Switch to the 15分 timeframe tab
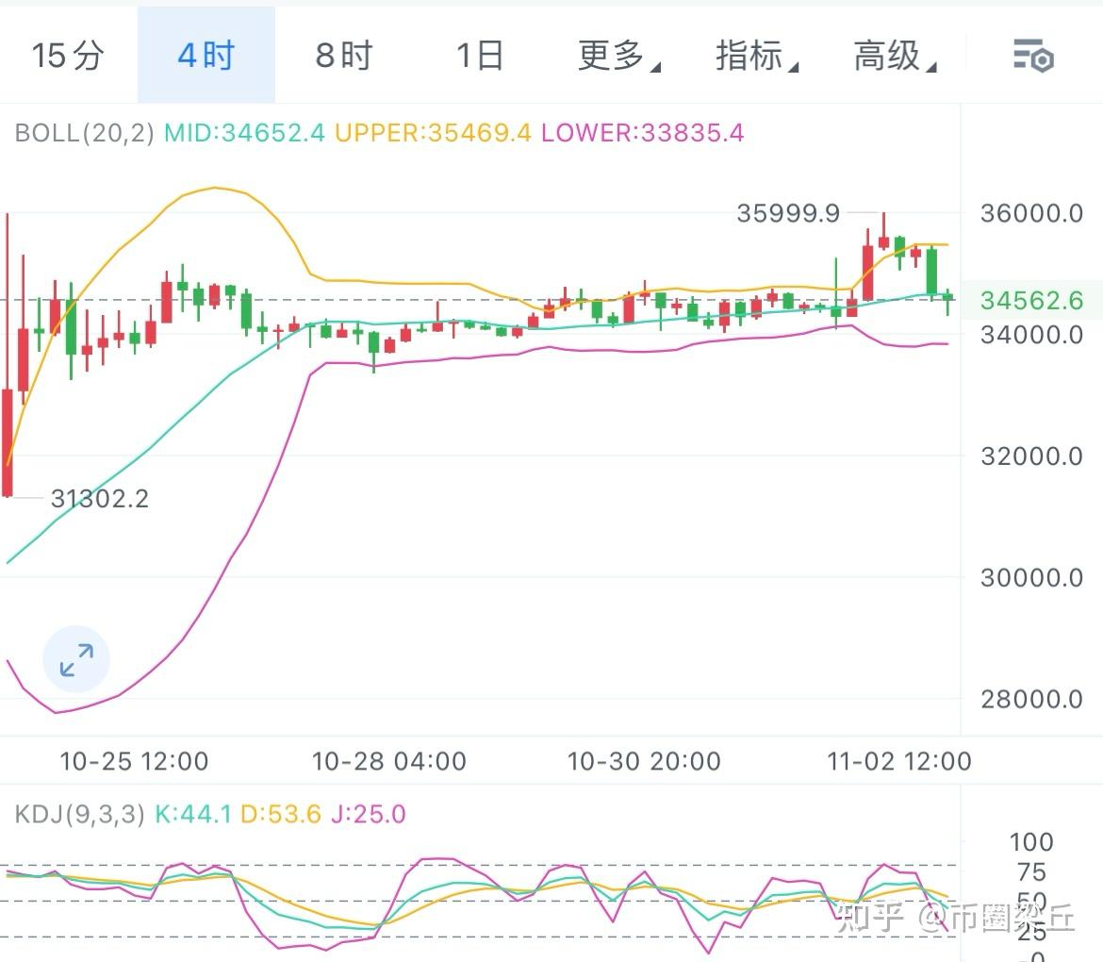1103x962 pixels. 68,55
